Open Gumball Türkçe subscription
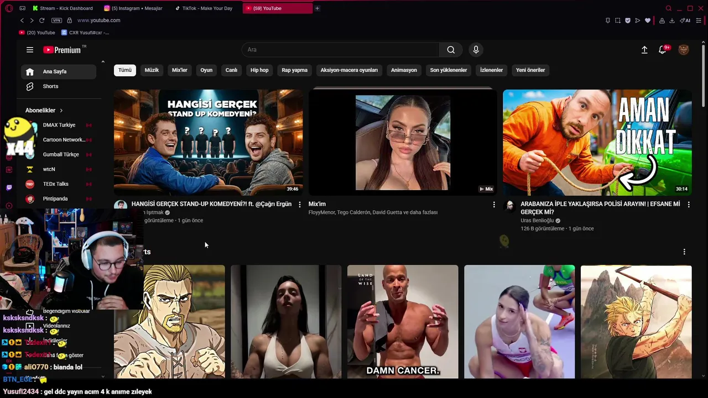Screen dimensions: 708x398 (x=59, y=154)
